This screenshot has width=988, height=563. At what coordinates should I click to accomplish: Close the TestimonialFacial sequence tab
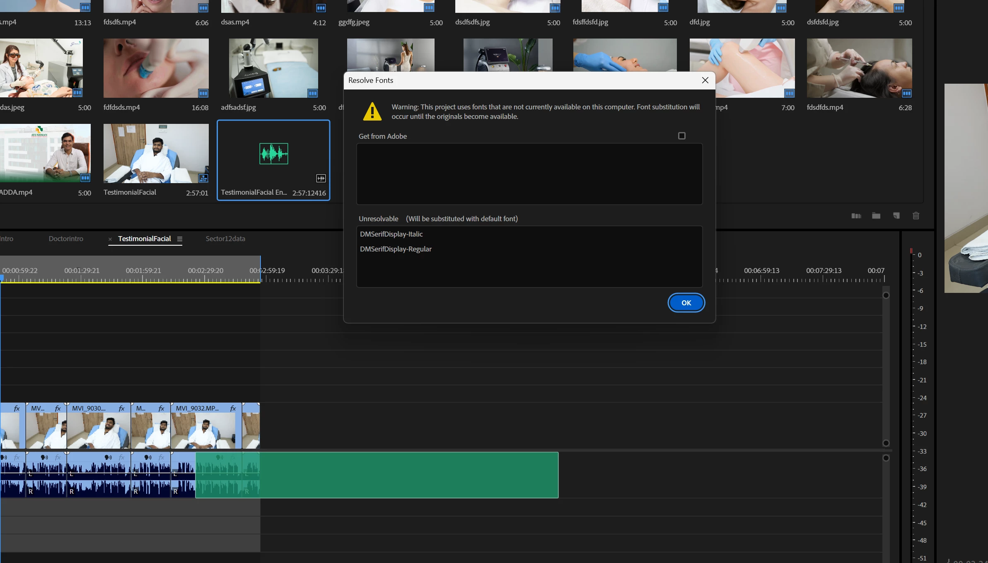(x=110, y=239)
